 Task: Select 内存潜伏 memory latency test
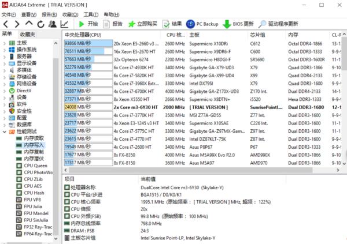tap(30, 159)
